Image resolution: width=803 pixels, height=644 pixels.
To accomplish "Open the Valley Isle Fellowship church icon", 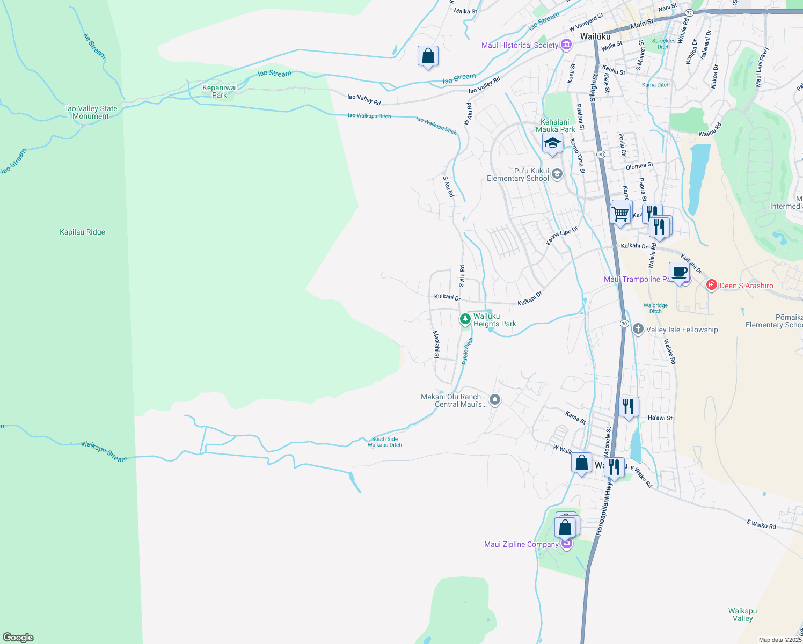I will 638,329.
